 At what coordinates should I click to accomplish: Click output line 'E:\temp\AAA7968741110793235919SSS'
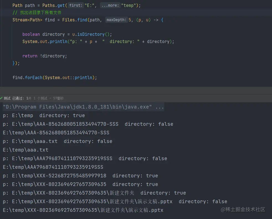coord(53,167)
